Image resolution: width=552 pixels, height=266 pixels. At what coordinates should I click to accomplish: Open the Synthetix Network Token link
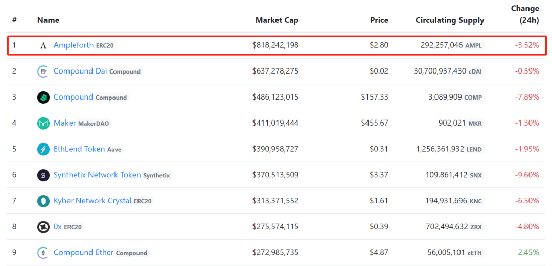tap(97, 175)
